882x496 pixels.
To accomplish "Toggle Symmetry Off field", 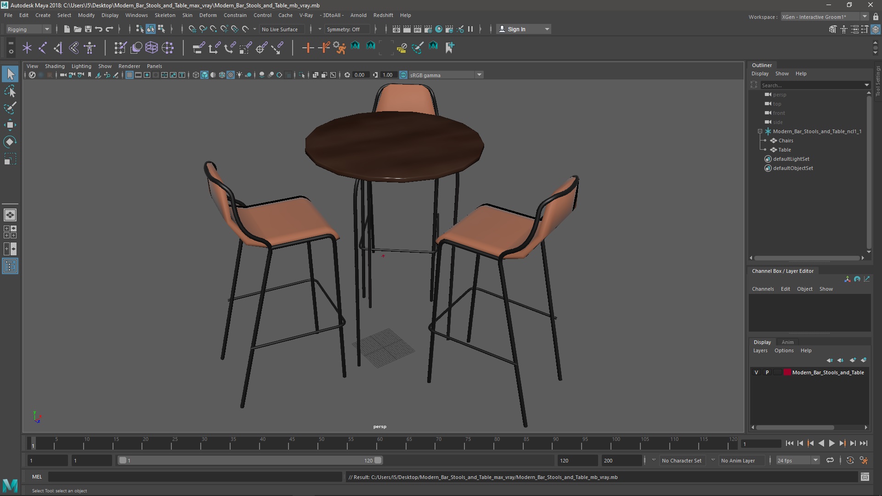I will [346, 29].
